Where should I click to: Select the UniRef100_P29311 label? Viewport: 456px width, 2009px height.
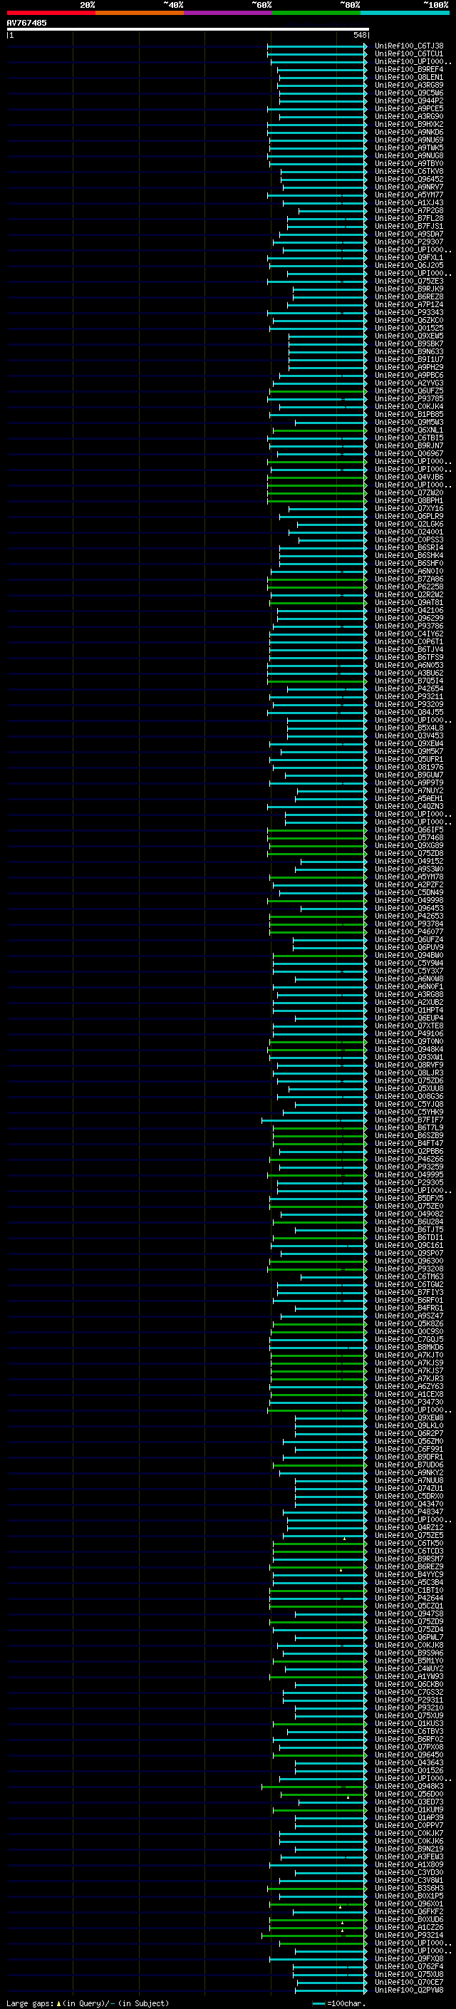(x=409, y=1700)
